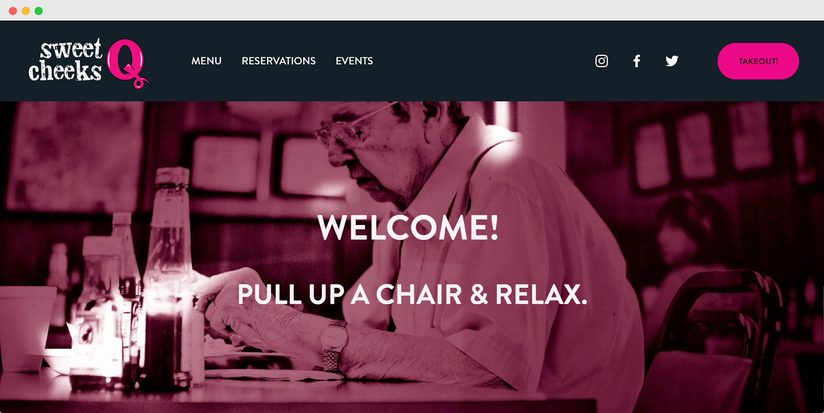Go to the RESERVATIONS page
This screenshot has height=413, width=824.
(x=279, y=61)
